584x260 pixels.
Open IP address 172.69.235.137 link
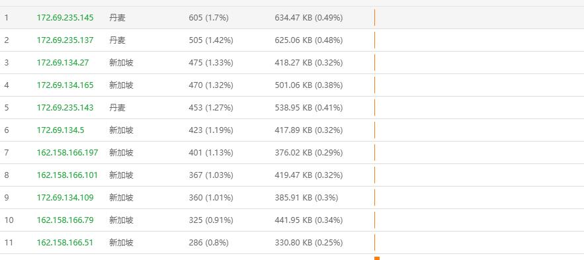pos(65,40)
